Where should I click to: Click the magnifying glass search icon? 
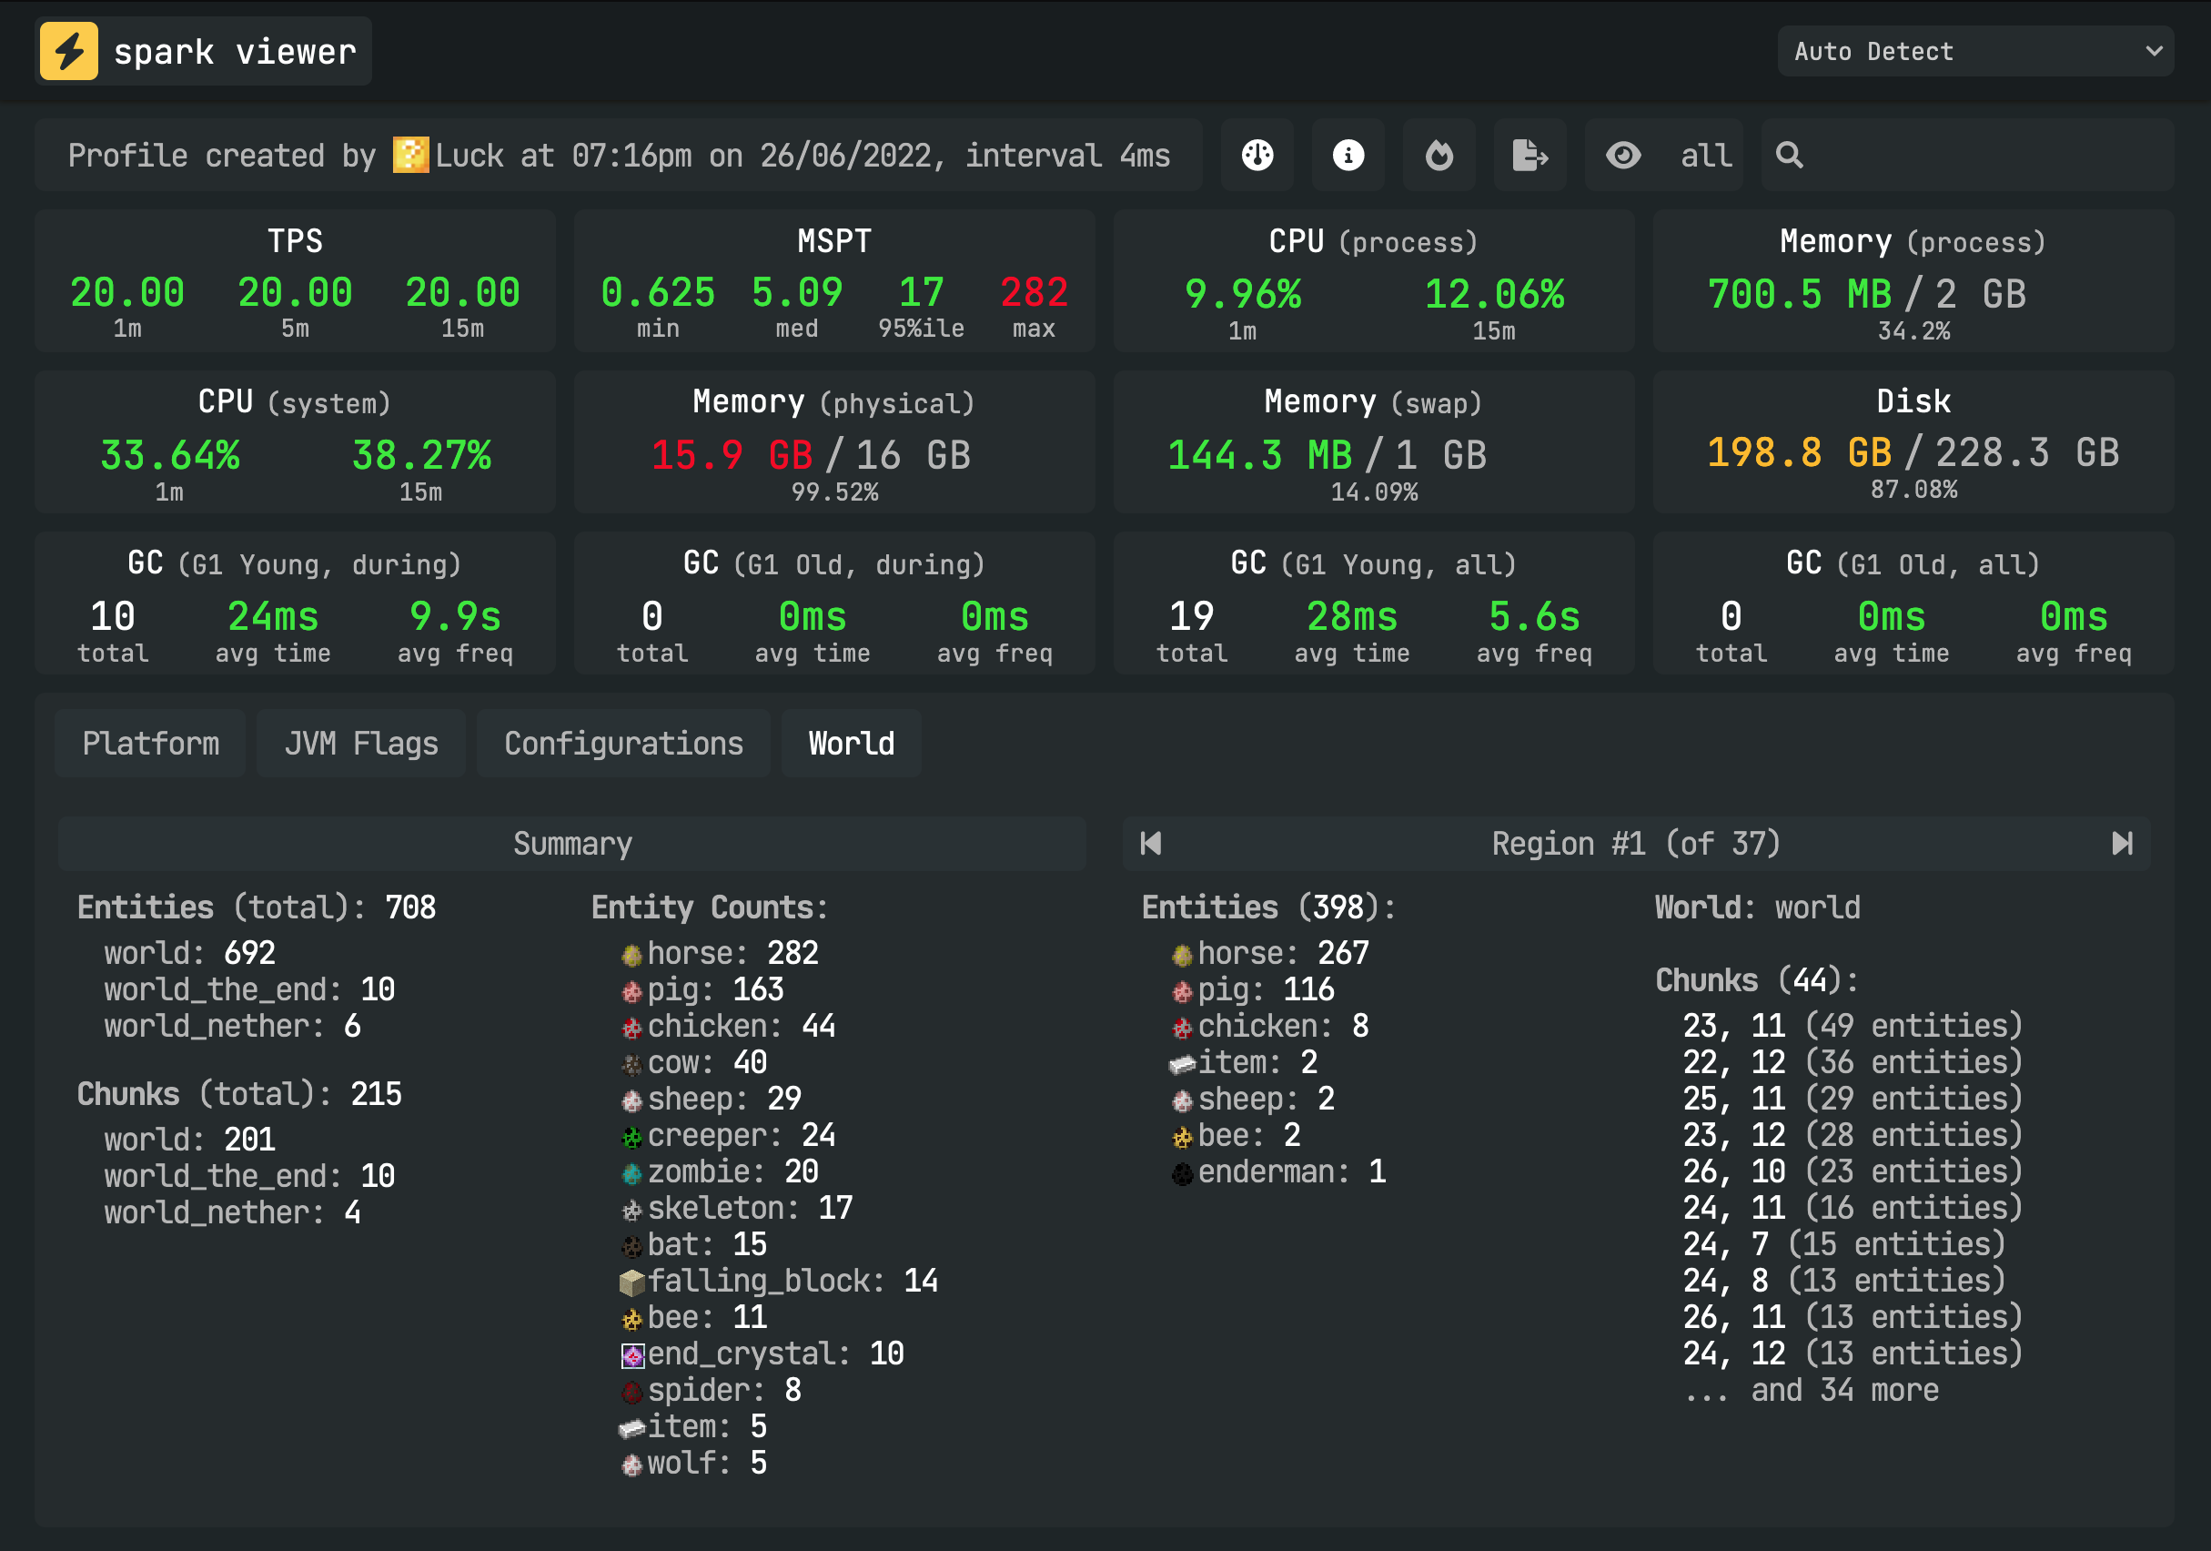tap(1789, 154)
